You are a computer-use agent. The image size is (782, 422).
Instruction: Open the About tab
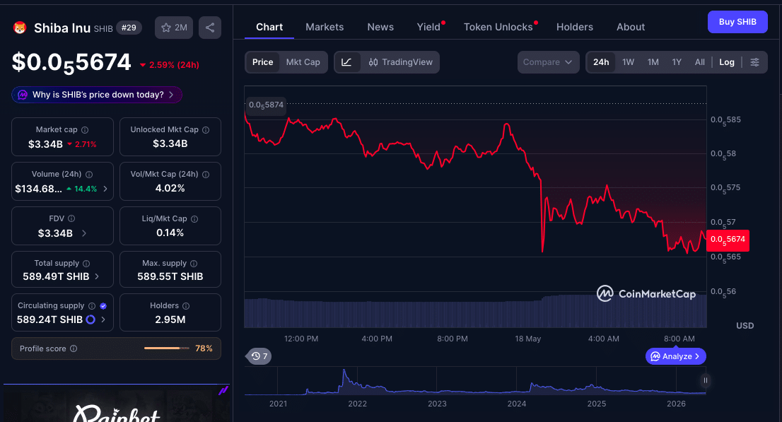click(x=631, y=27)
